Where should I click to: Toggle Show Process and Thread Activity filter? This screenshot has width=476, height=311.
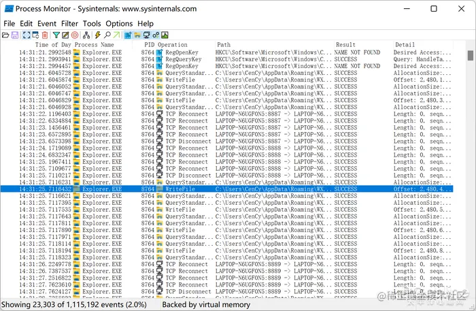coord(156,35)
